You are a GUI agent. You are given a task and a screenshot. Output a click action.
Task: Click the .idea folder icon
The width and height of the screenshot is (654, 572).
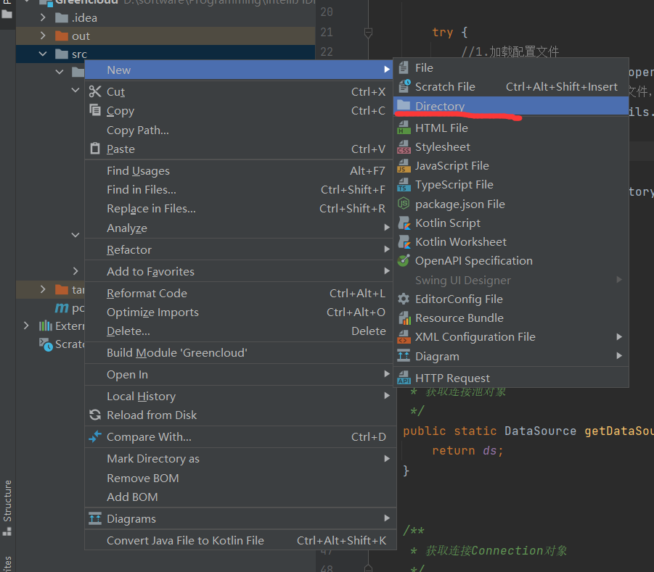click(x=61, y=17)
